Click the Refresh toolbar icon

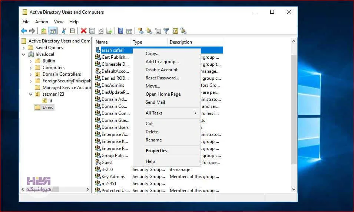pyautogui.click(x=101, y=31)
